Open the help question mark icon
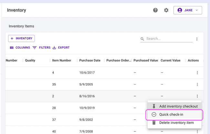 coord(155,10)
